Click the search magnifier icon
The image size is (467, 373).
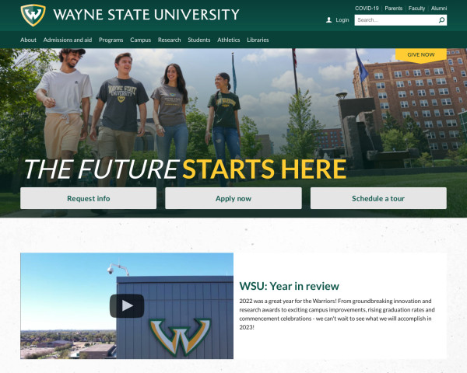441,20
